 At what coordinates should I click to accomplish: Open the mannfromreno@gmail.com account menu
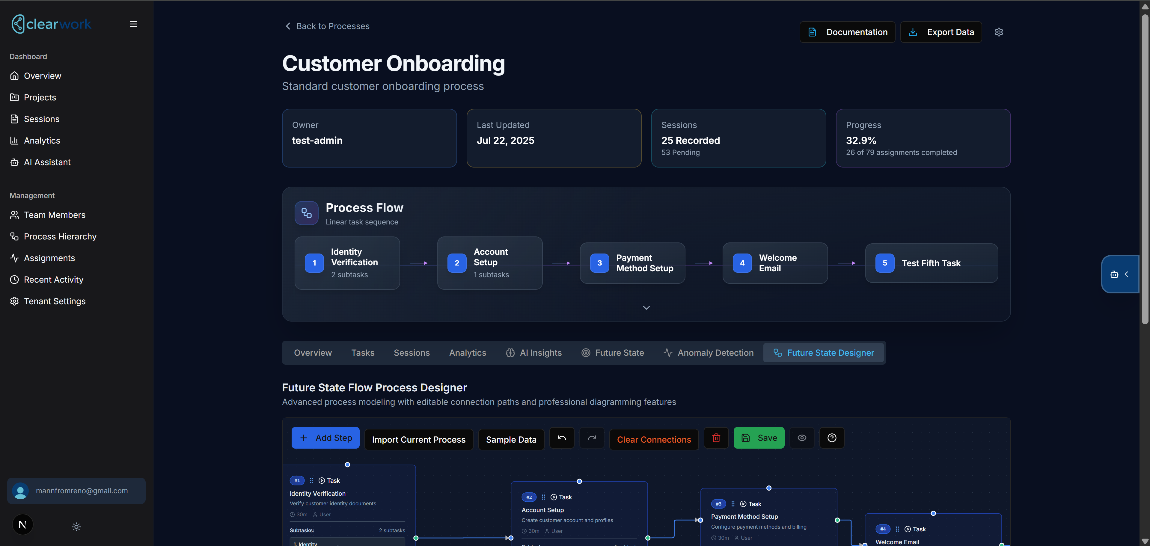[76, 491]
